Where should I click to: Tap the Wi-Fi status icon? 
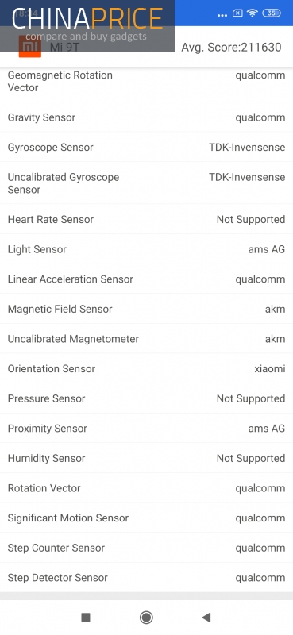[252, 13]
